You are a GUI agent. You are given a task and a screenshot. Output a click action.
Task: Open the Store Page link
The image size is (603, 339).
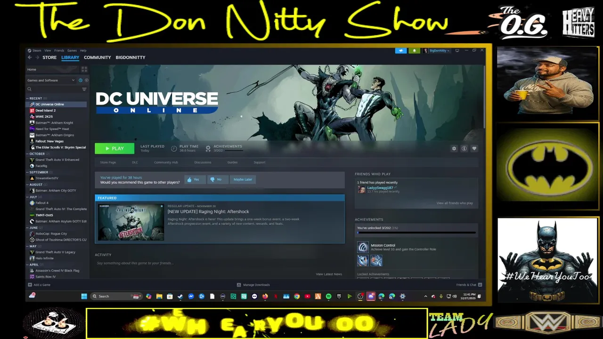[108, 162]
